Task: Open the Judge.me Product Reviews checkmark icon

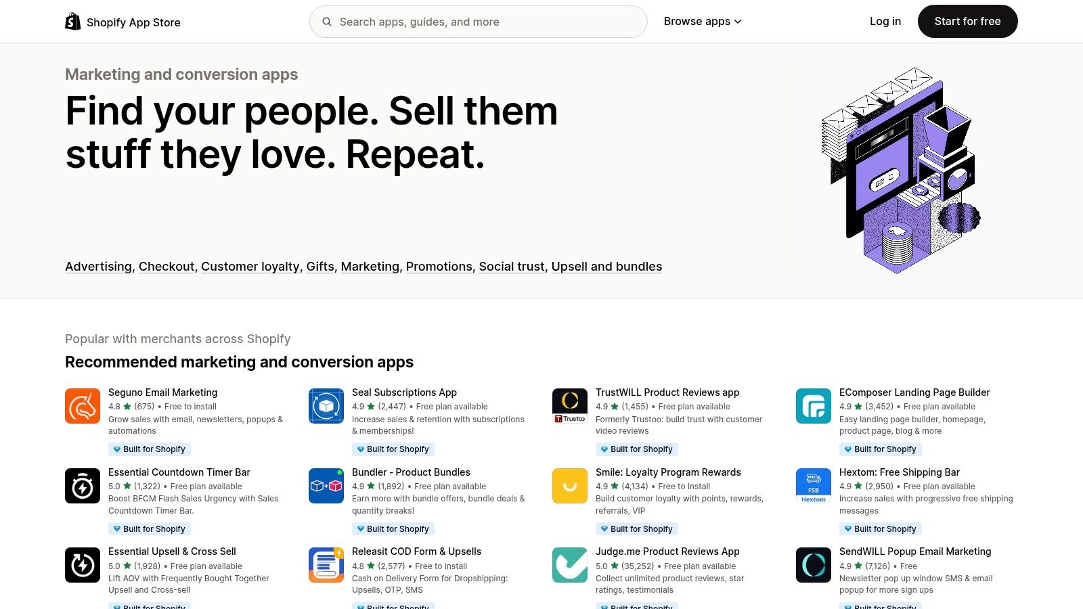Action: coord(569,564)
